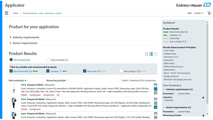The width and height of the screenshot is (213, 120).
Task: Expand Industry requirements section
Action: tap(25, 37)
